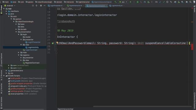Click the locate target icon in Project panel

[33, 5]
